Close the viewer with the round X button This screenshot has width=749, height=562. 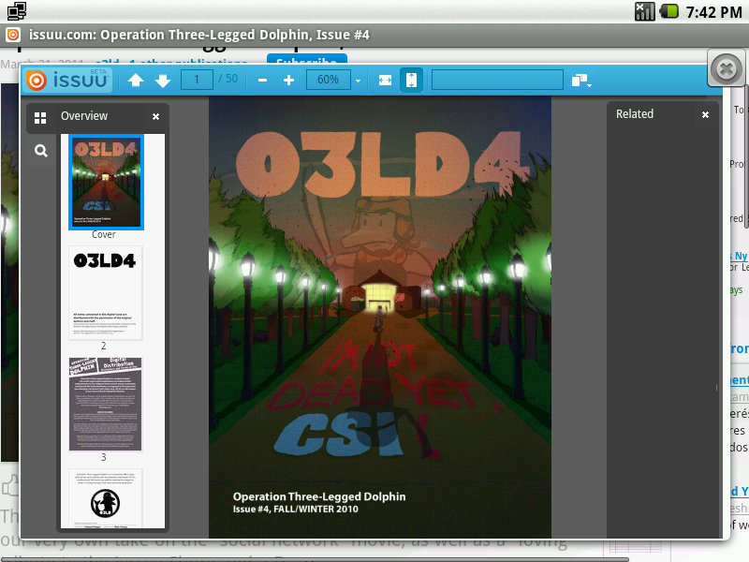[x=727, y=69]
